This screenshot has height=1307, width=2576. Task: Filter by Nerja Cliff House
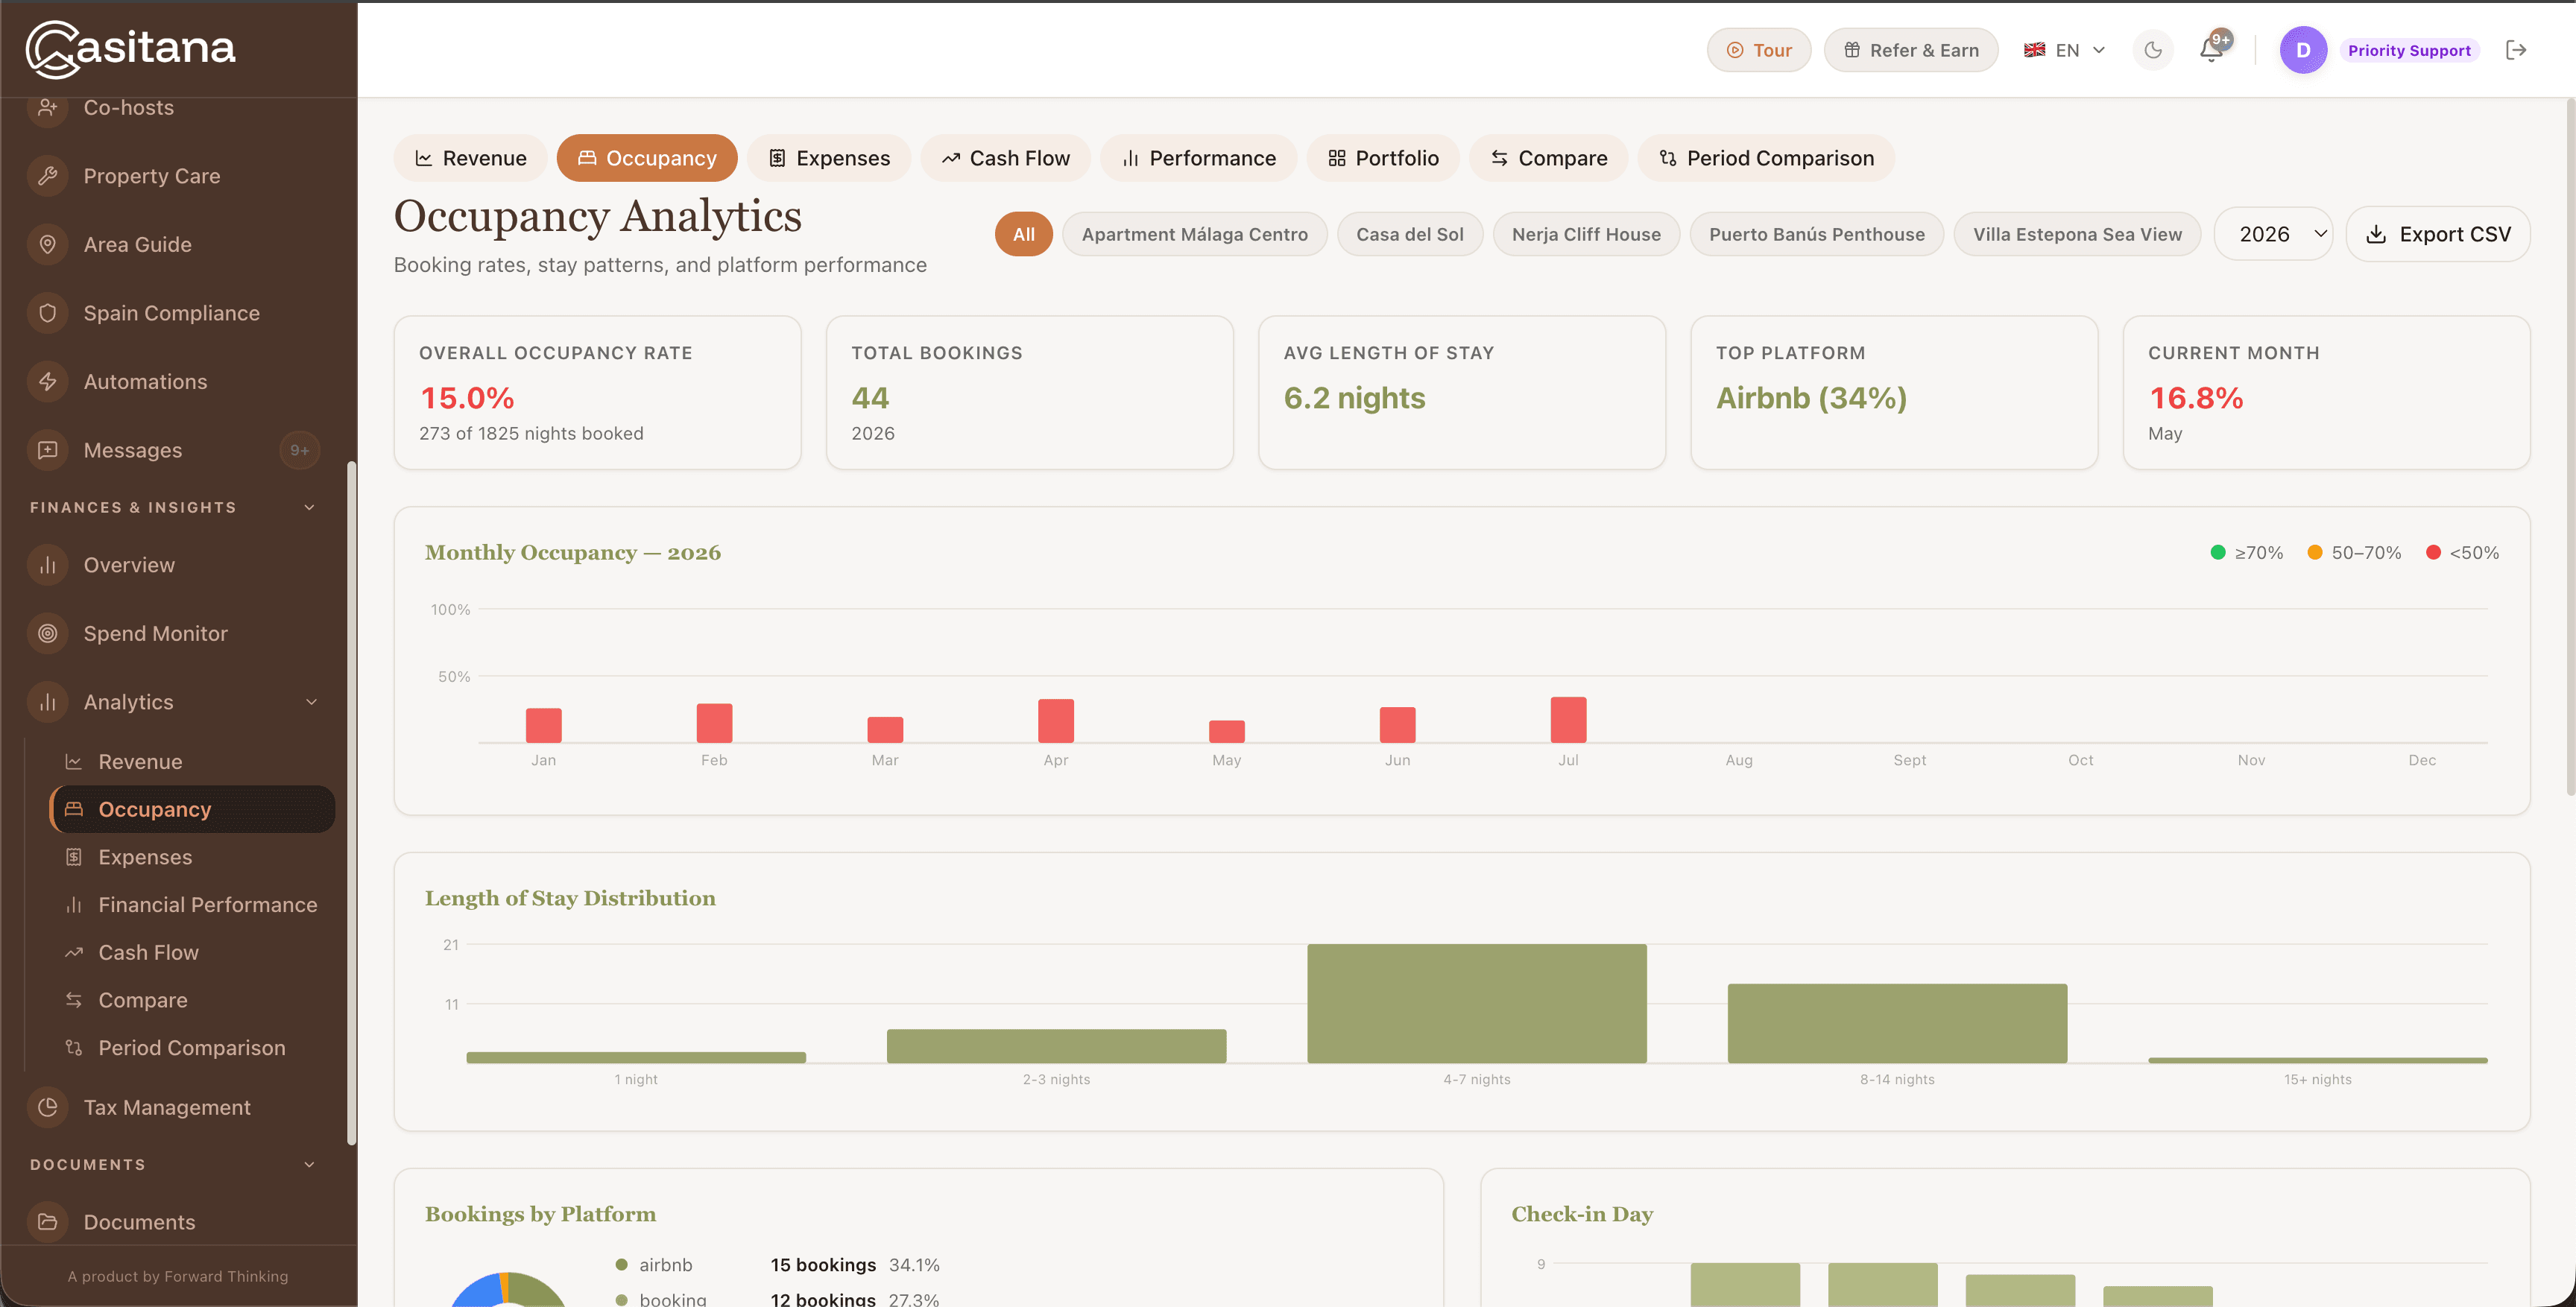click(x=1586, y=234)
